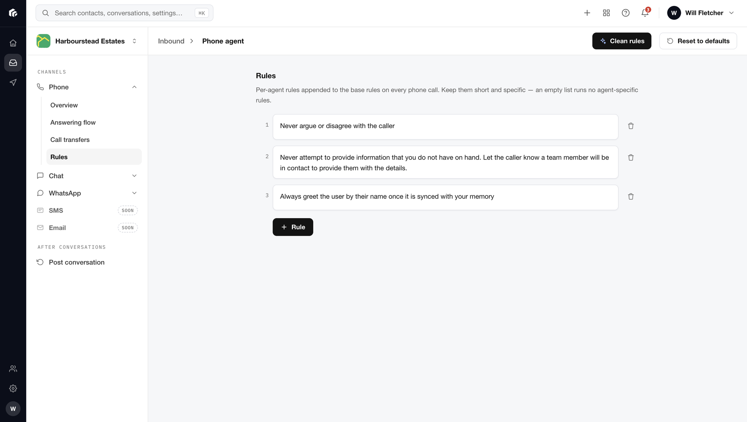747x422 pixels.
Task: Expand the Chat channel section
Action: pyautogui.click(x=134, y=176)
